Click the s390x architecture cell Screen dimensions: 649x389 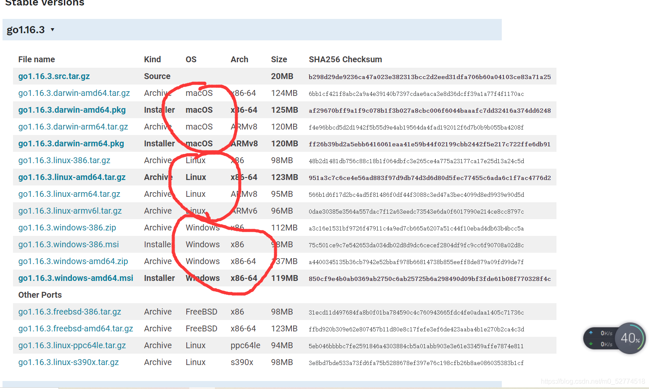[x=242, y=362]
